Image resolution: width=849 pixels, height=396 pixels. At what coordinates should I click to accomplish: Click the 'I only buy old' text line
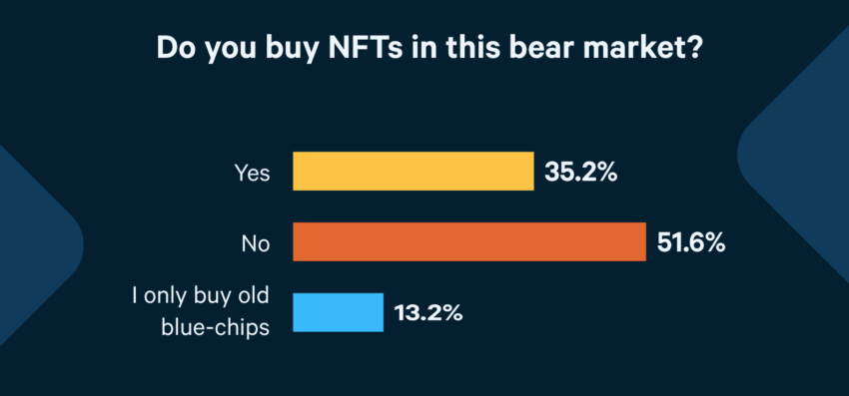(x=201, y=296)
